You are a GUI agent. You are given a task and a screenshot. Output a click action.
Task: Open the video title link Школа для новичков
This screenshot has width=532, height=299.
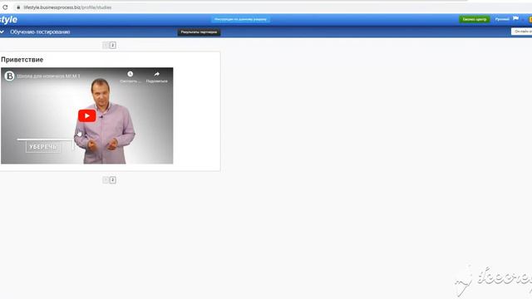pos(48,76)
